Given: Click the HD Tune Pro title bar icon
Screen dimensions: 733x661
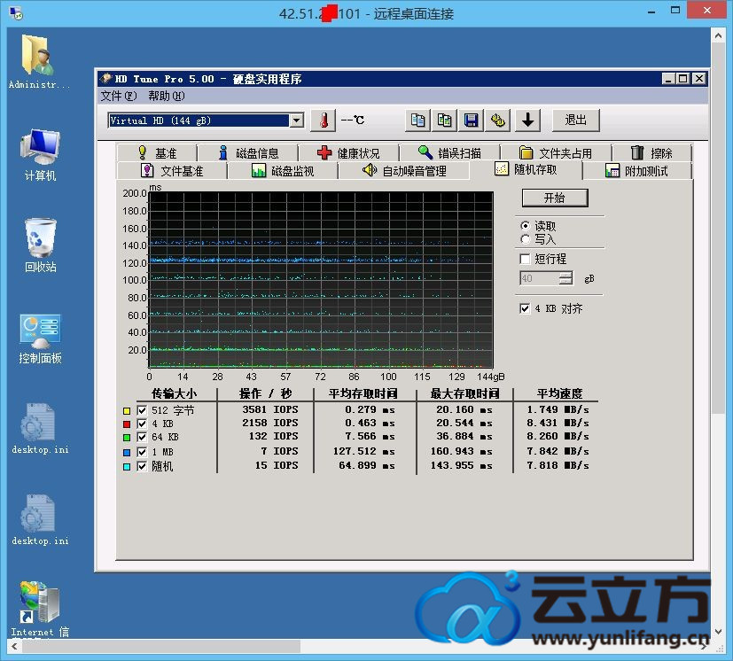Looking at the screenshot, I should 106,79.
